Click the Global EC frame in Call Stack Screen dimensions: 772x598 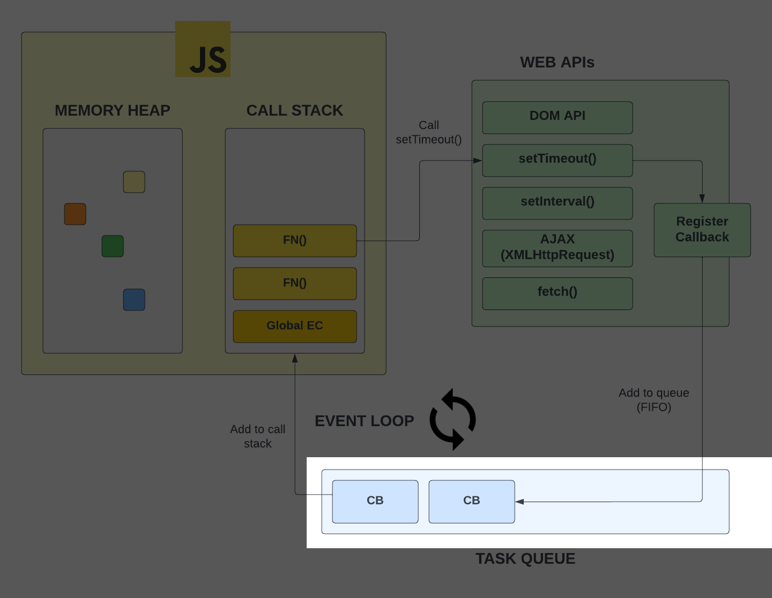coord(294,326)
